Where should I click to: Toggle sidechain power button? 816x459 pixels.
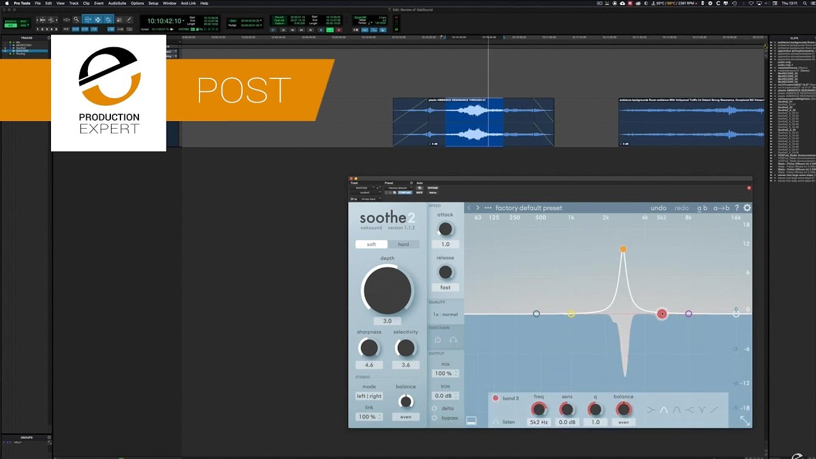pos(438,340)
